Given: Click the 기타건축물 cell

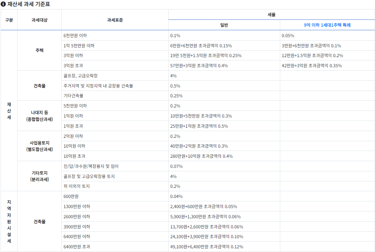Looking at the screenshot, I should tap(115, 96).
